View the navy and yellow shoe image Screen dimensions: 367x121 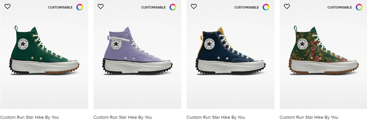pyautogui.click(x=230, y=51)
